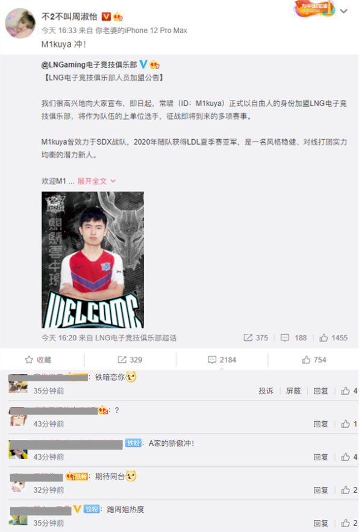Screen dimensions: 359x532
Task: Thumbs-up the comment 期待同台
Action: click(345, 490)
